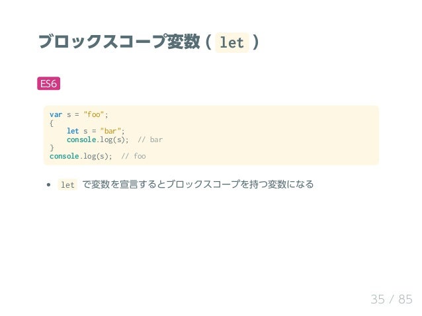Click the closing parenthesis in title
The width and height of the screenshot is (422, 316).
(256, 42)
